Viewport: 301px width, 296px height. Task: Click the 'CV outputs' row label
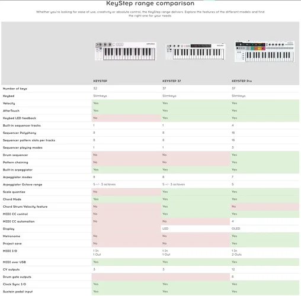coord(11,269)
